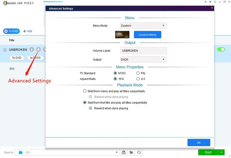Open the Menu Mode dropdown
The image size is (231, 158).
[x=143, y=26]
